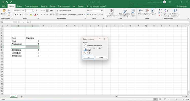Switch to Page Layout view in the status bar
This screenshot has width=190, height=101.
coord(160,99)
